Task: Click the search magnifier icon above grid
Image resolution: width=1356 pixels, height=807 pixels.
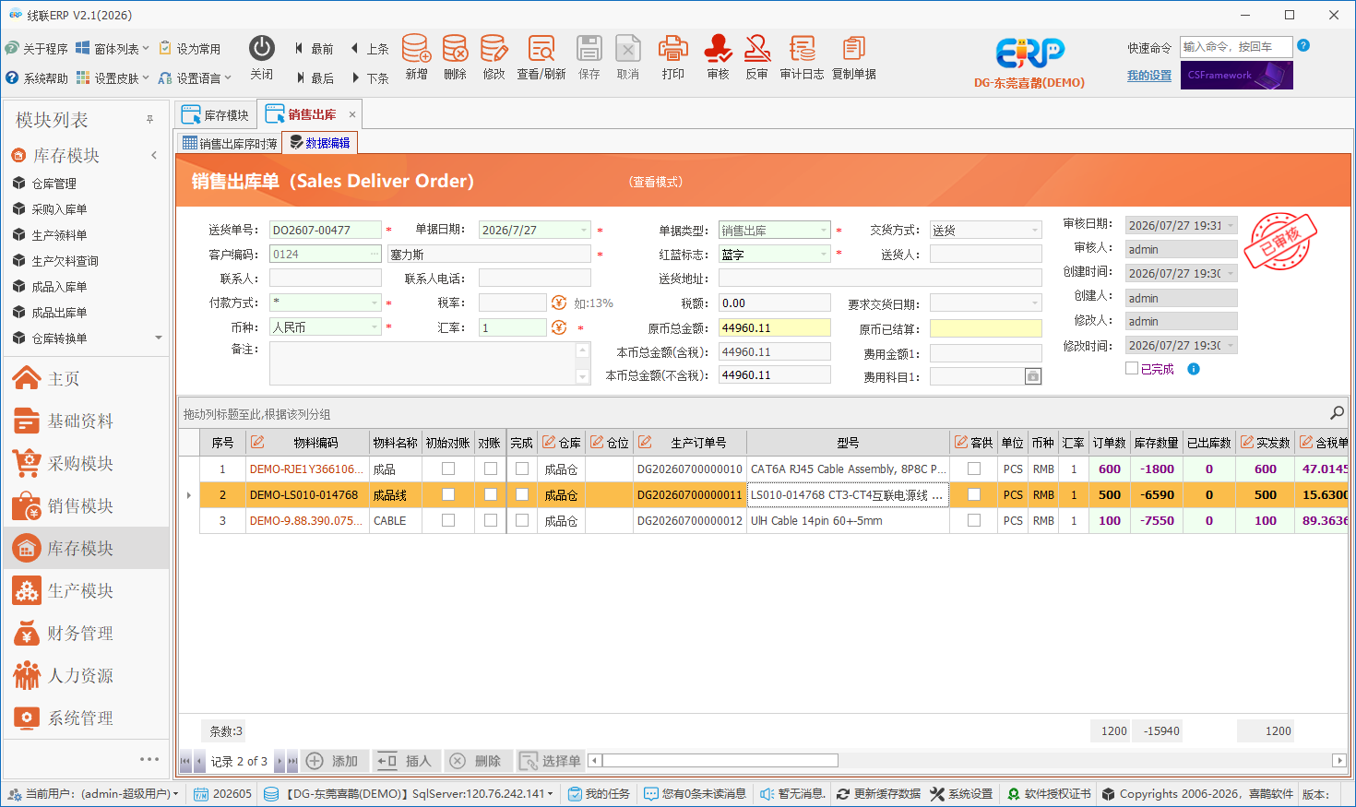Action: [1337, 413]
